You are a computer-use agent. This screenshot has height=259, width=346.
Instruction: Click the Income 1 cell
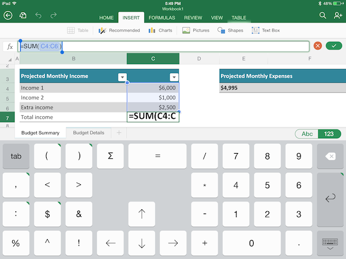pyautogui.click(x=73, y=87)
